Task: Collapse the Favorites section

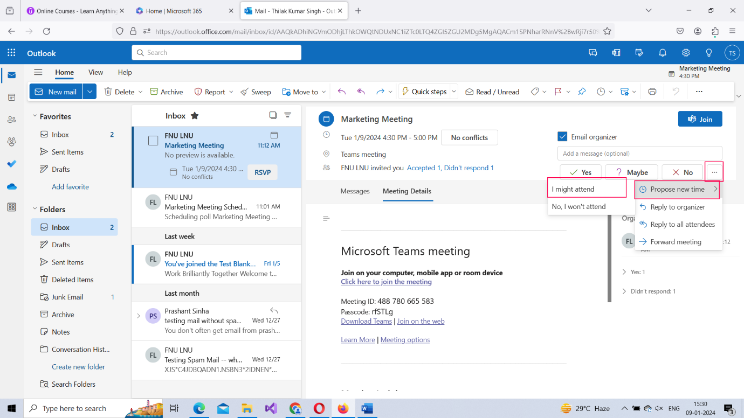Action: tap(35, 116)
